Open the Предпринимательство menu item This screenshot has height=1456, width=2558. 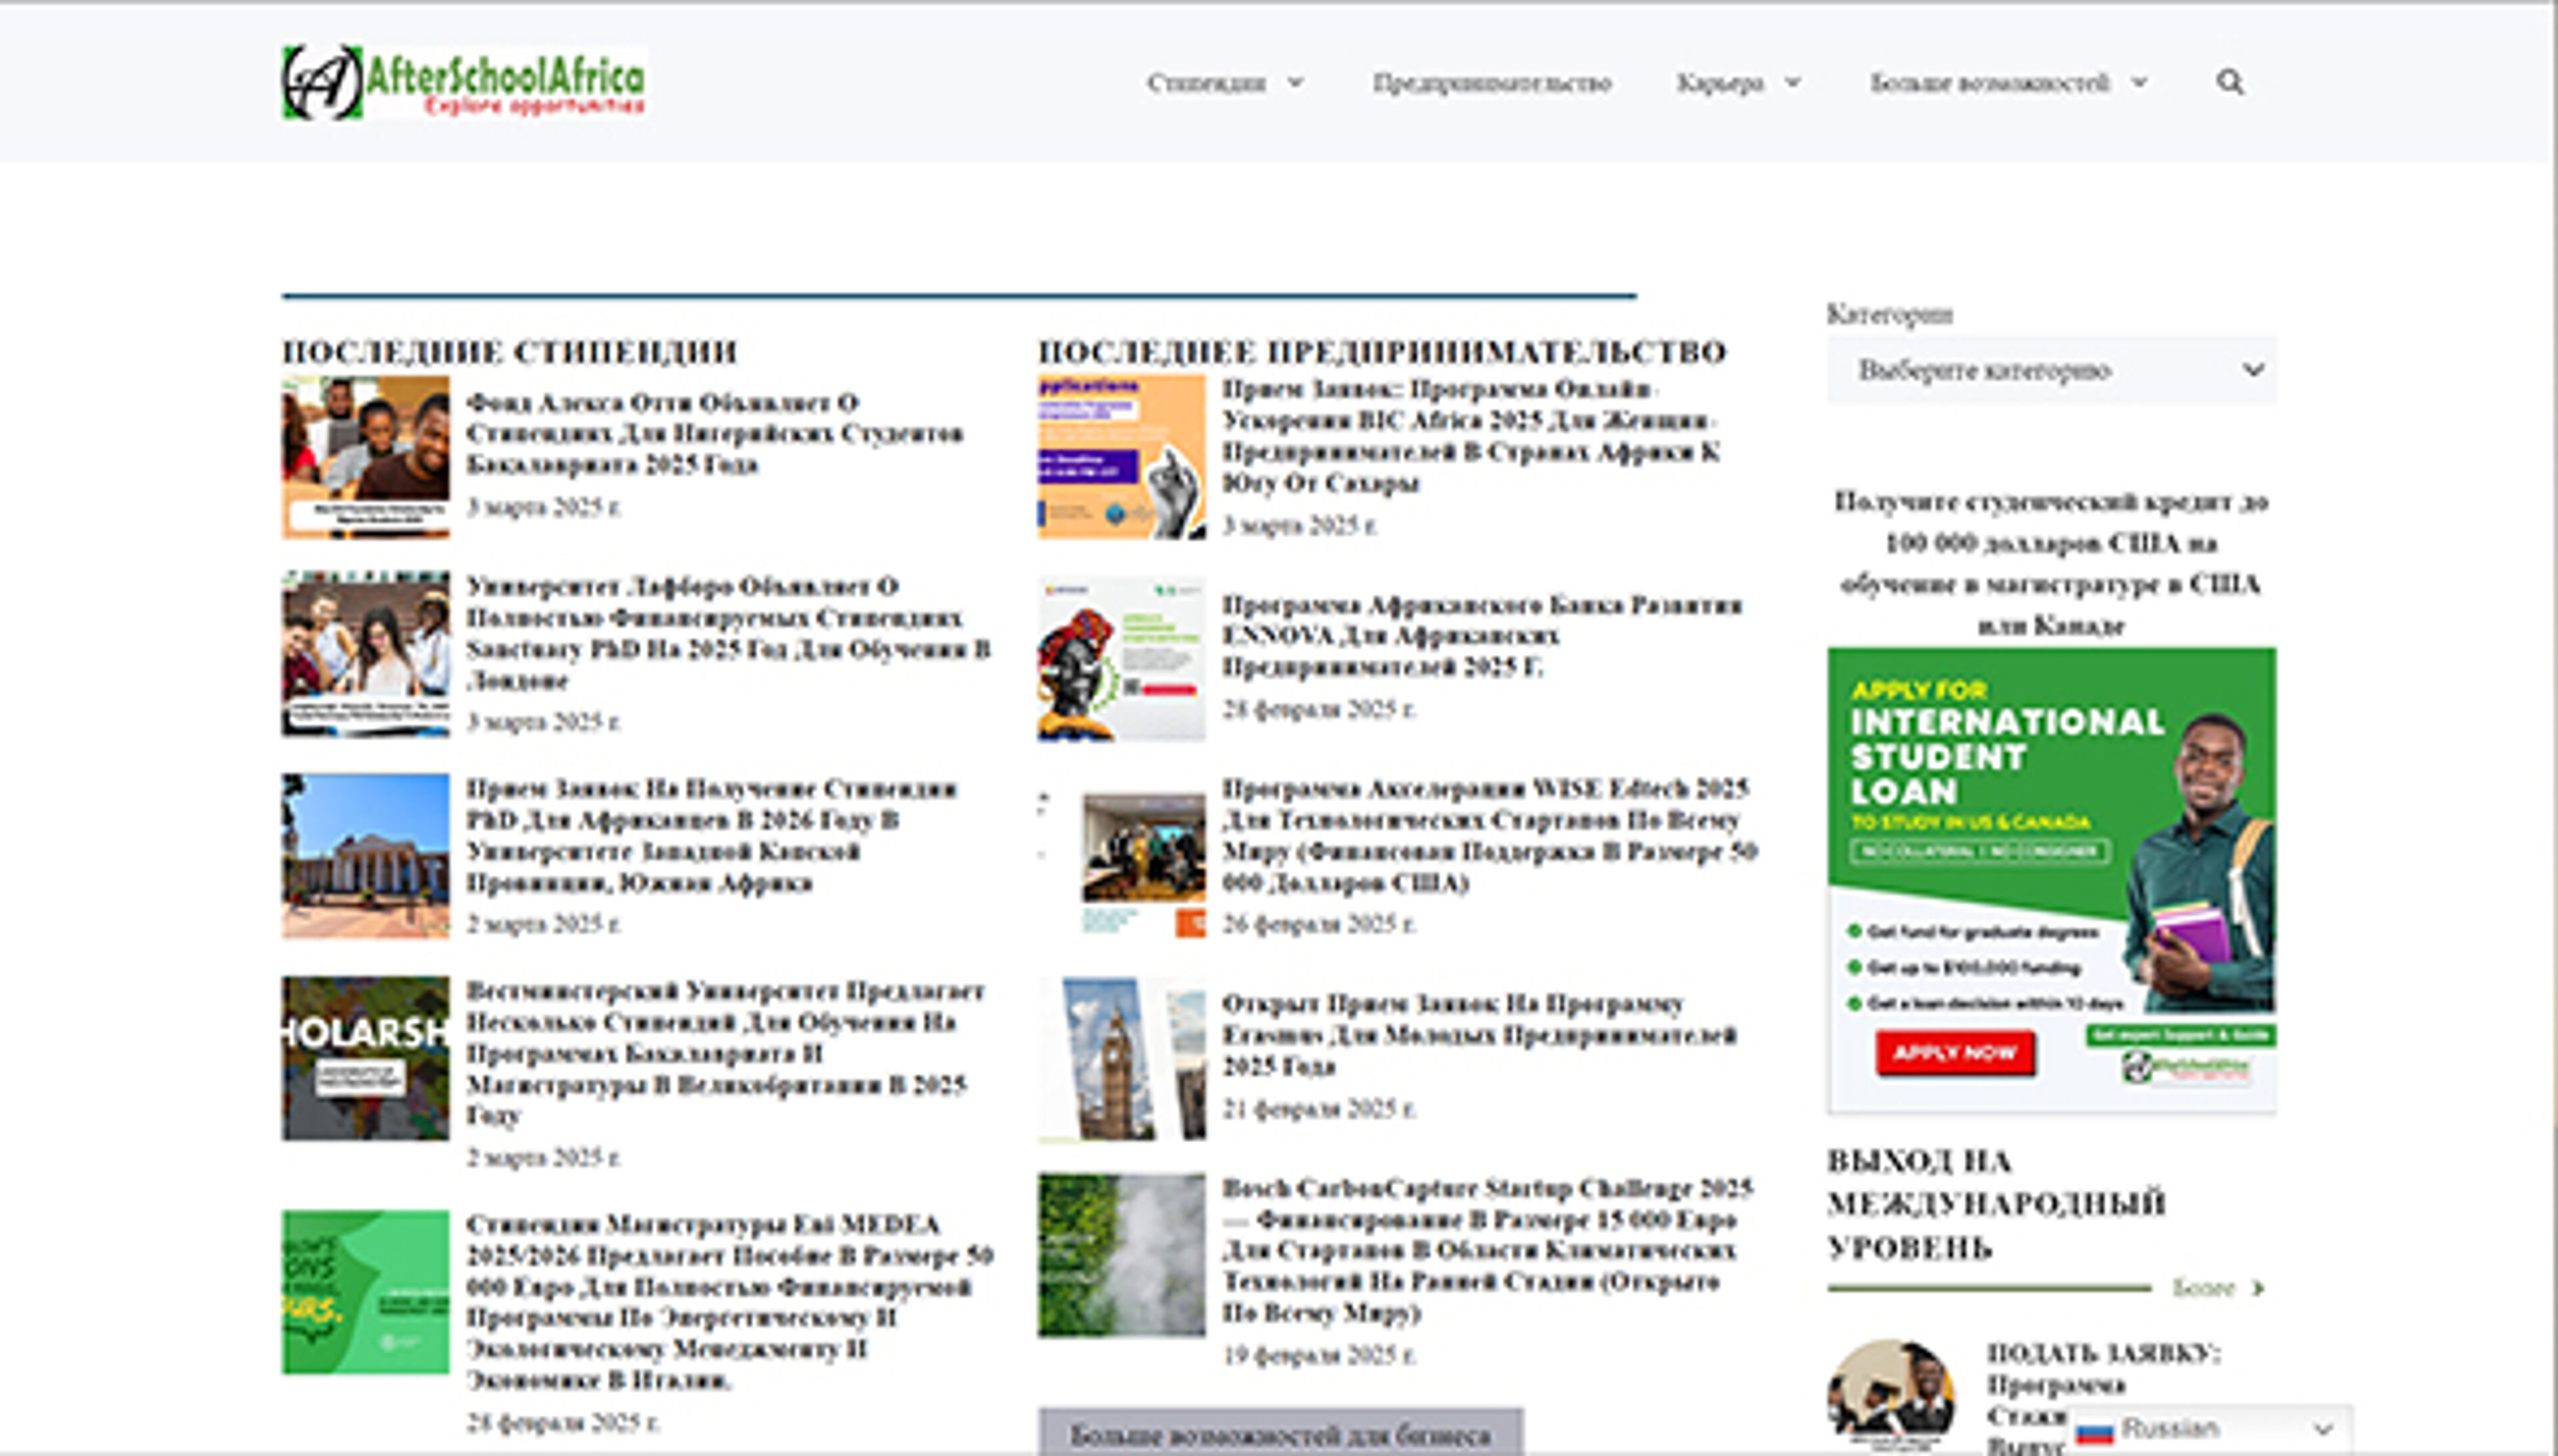pos(1491,82)
